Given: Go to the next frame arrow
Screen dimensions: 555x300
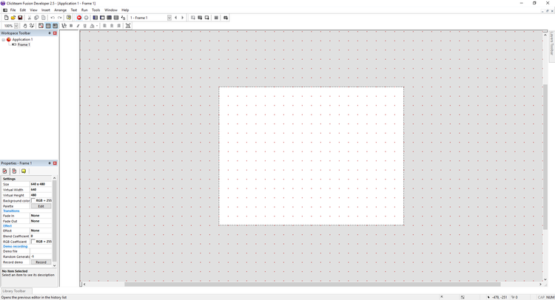Looking at the screenshot, I should click(183, 18).
